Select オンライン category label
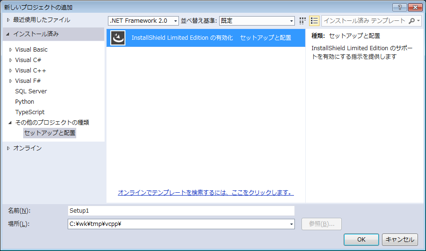 click(x=27, y=148)
